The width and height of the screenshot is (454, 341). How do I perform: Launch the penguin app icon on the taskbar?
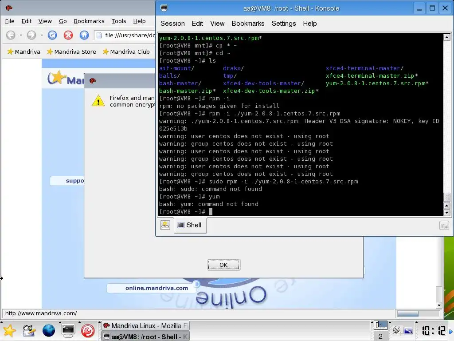click(29, 331)
